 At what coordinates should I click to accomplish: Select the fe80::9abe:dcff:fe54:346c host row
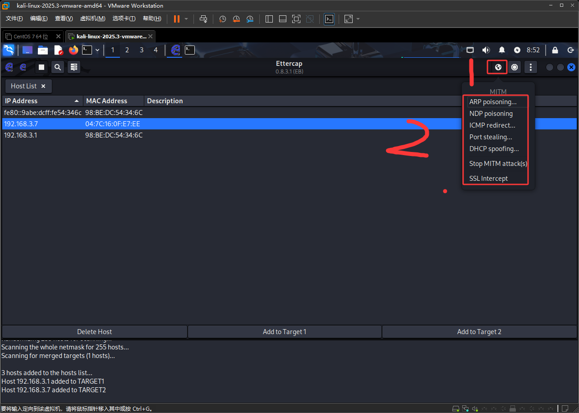(x=289, y=113)
